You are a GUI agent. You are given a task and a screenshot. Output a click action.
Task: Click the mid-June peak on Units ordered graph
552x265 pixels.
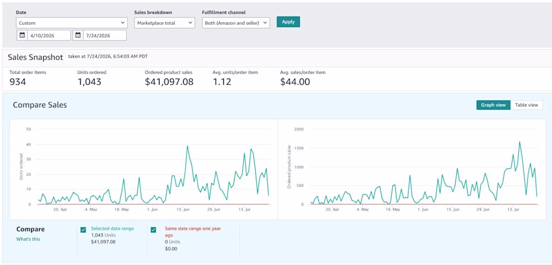pyautogui.click(x=187, y=146)
